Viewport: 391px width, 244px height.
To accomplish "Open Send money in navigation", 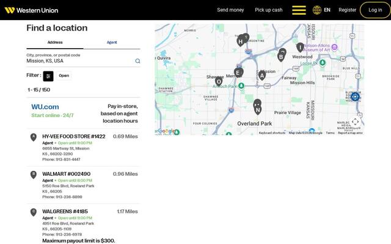I will click(x=230, y=10).
